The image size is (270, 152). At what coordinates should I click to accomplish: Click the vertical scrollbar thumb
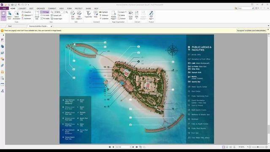pos(269,129)
